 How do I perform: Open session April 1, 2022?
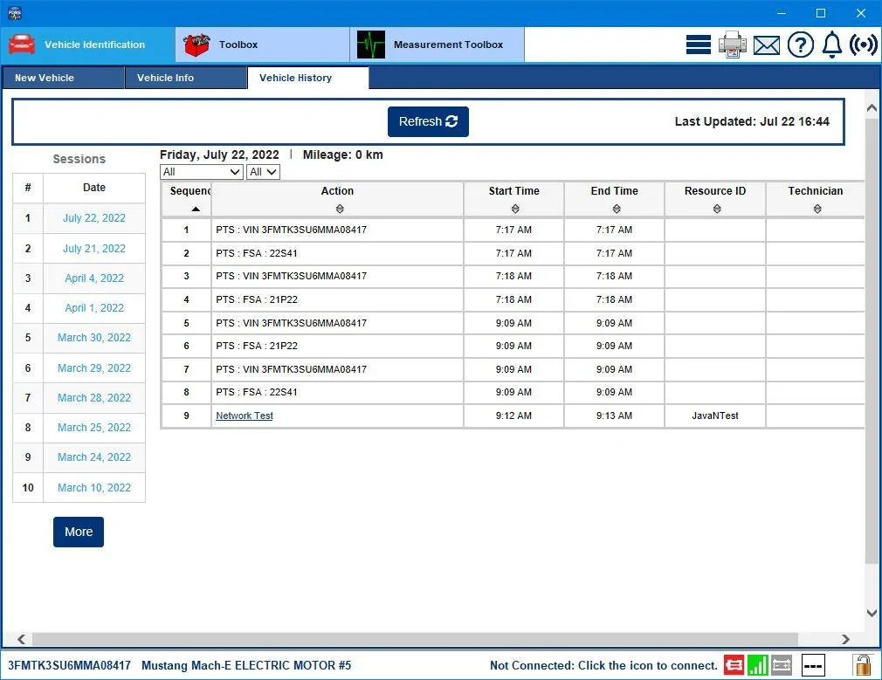(x=94, y=307)
